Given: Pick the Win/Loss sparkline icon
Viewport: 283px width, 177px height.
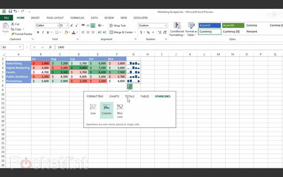Looking at the screenshot, I should coord(120,107).
